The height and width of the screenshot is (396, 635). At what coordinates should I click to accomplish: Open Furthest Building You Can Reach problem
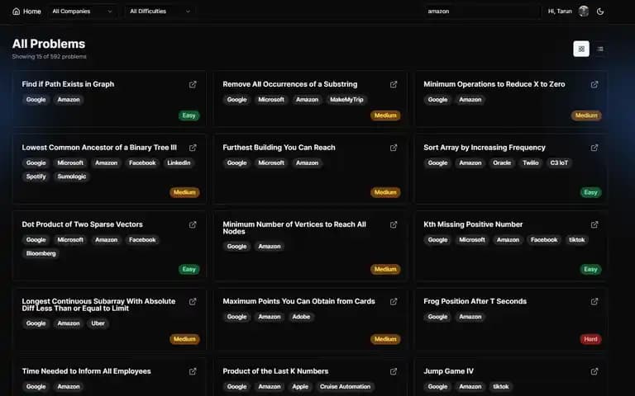(x=279, y=148)
